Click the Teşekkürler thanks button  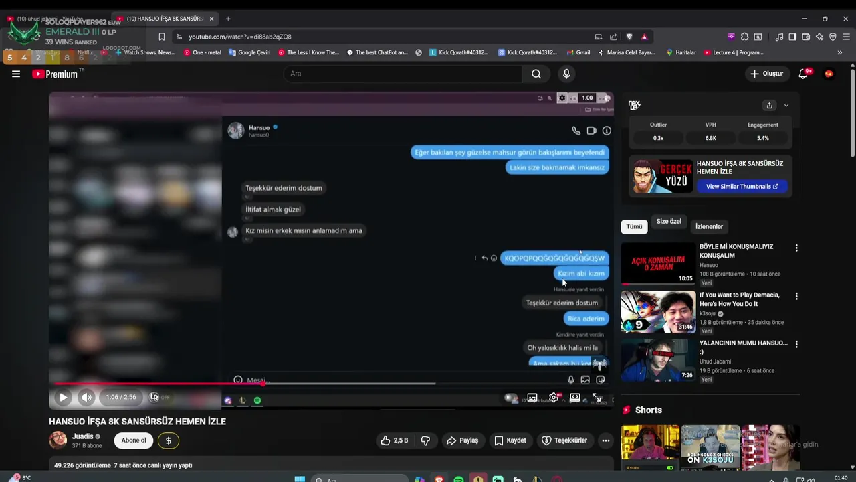click(x=564, y=440)
